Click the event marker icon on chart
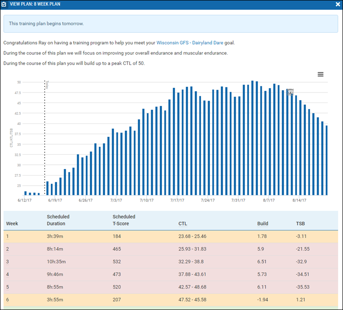The image size is (343, 310). [291, 92]
